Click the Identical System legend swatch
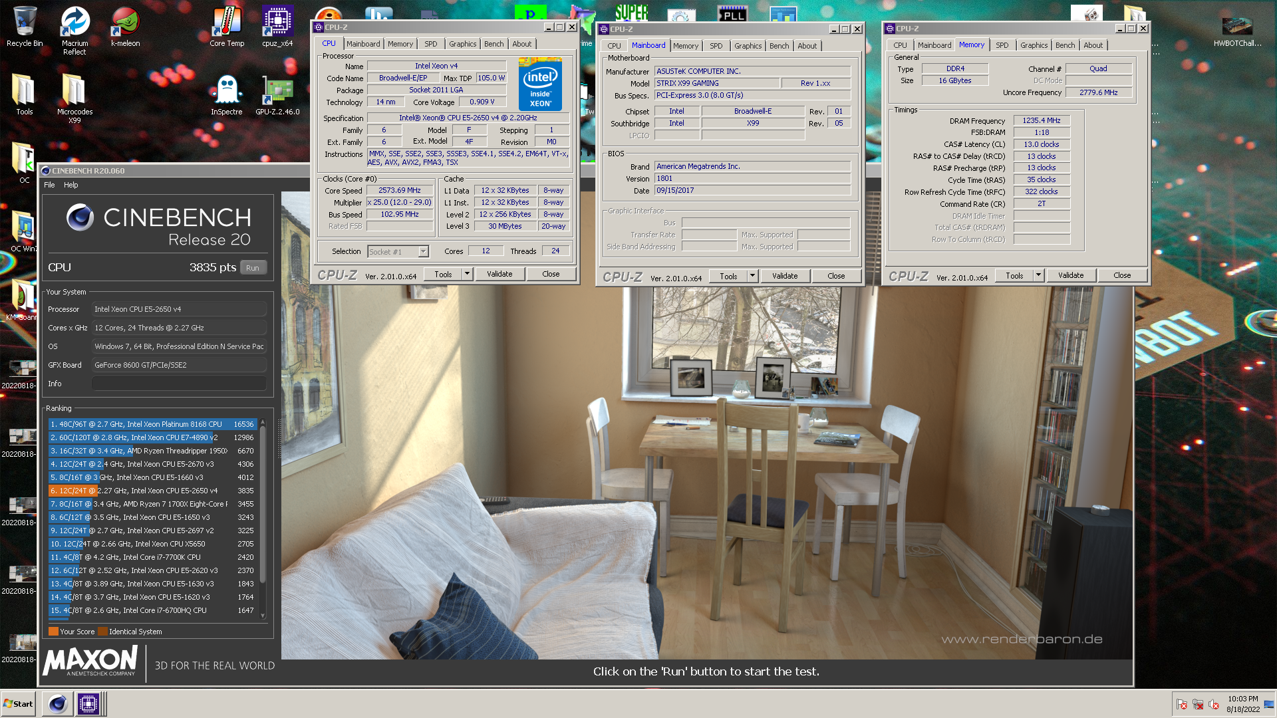 (x=102, y=632)
